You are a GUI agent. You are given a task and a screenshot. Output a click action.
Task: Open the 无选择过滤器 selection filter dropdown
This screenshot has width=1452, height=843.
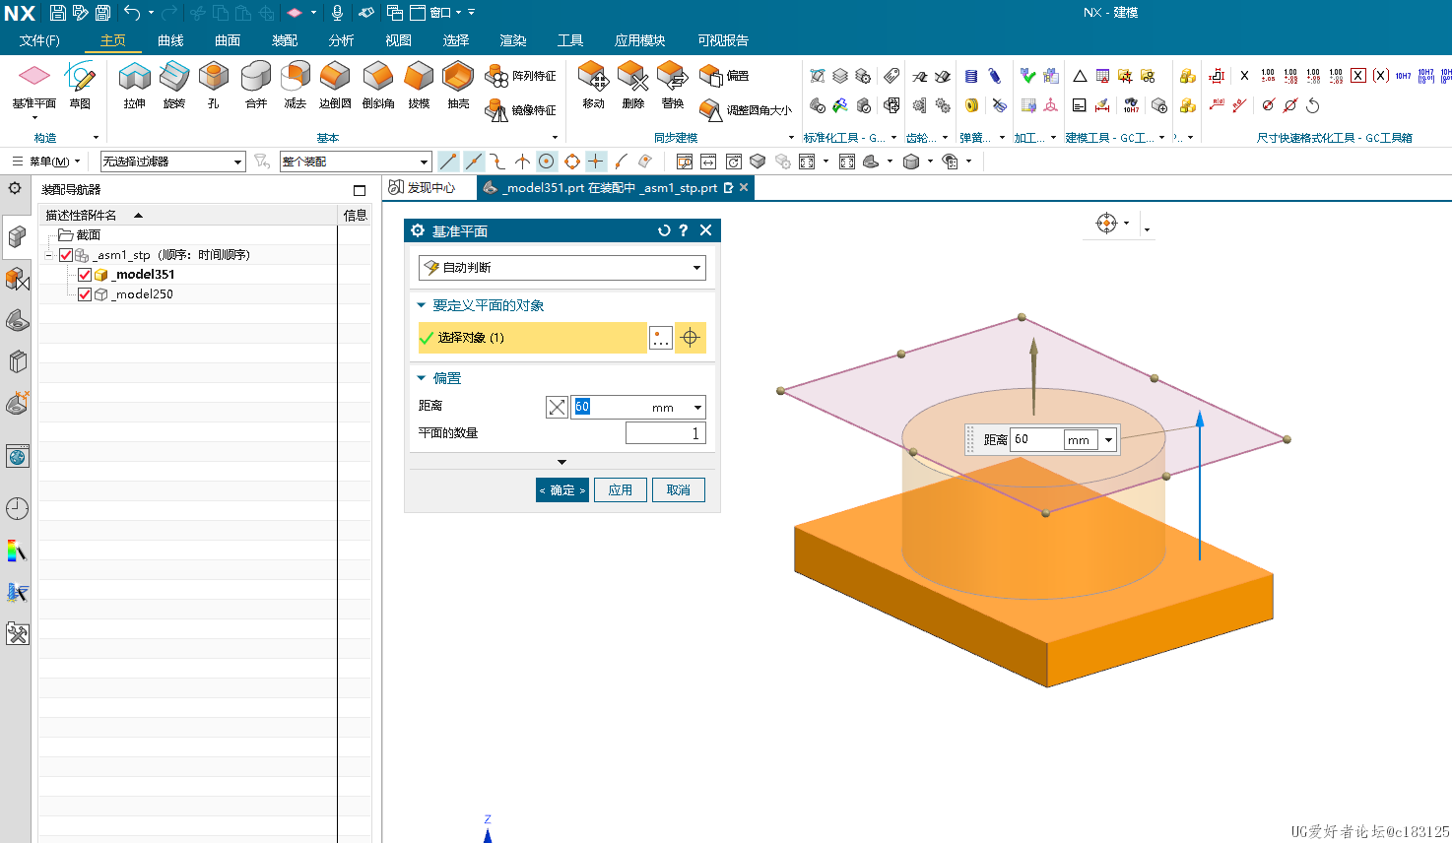pyautogui.click(x=172, y=162)
